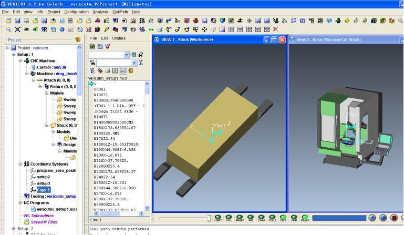Collapse the Stock (0, 0 tree node

[x=47, y=125]
